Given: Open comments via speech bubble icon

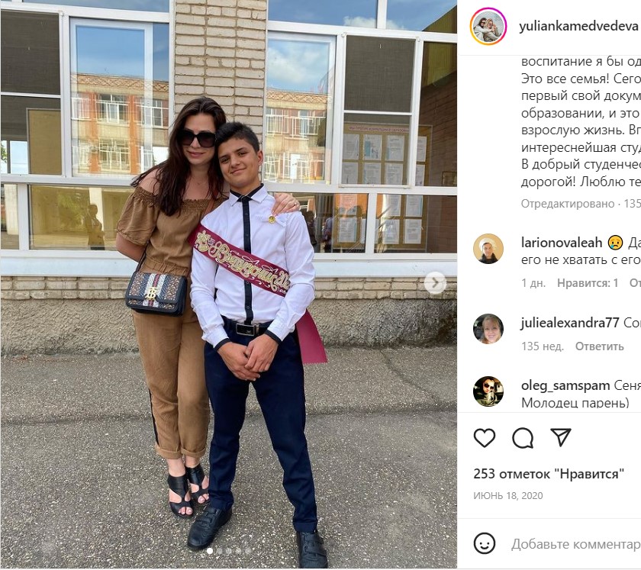Looking at the screenshot, I should 523,438.
